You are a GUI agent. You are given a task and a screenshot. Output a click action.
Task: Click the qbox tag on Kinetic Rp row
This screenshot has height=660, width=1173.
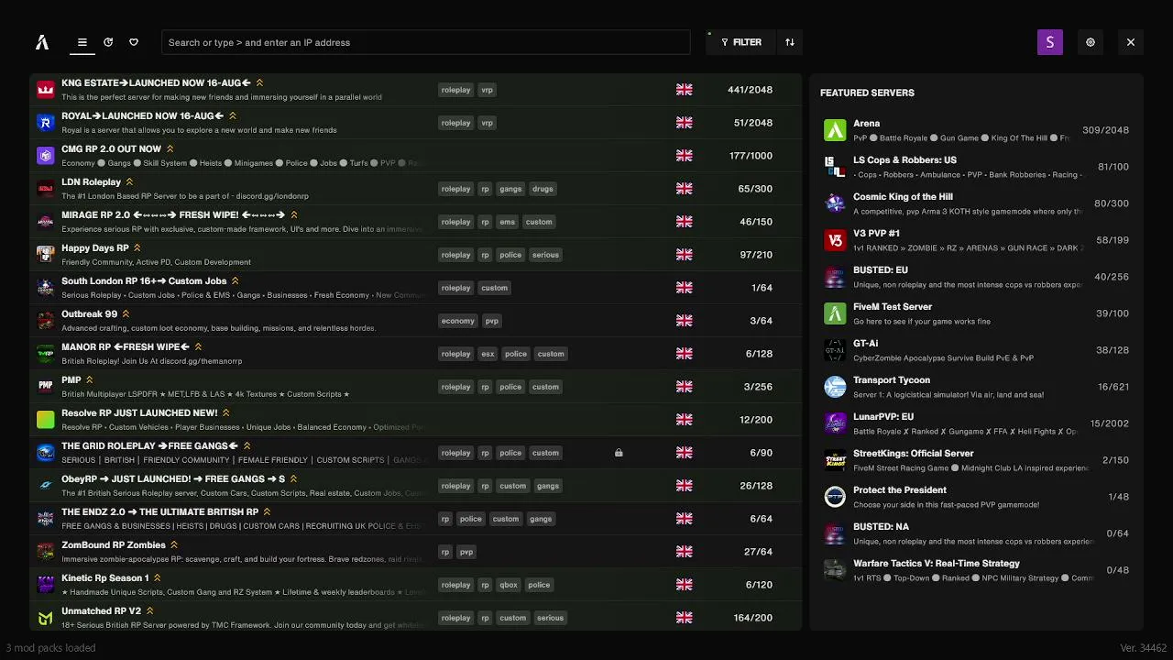(x=509, y=585)
